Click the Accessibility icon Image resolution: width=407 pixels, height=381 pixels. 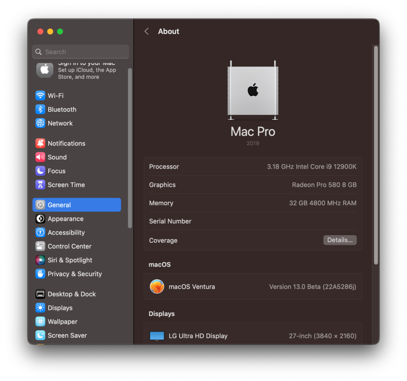point(40,233)
